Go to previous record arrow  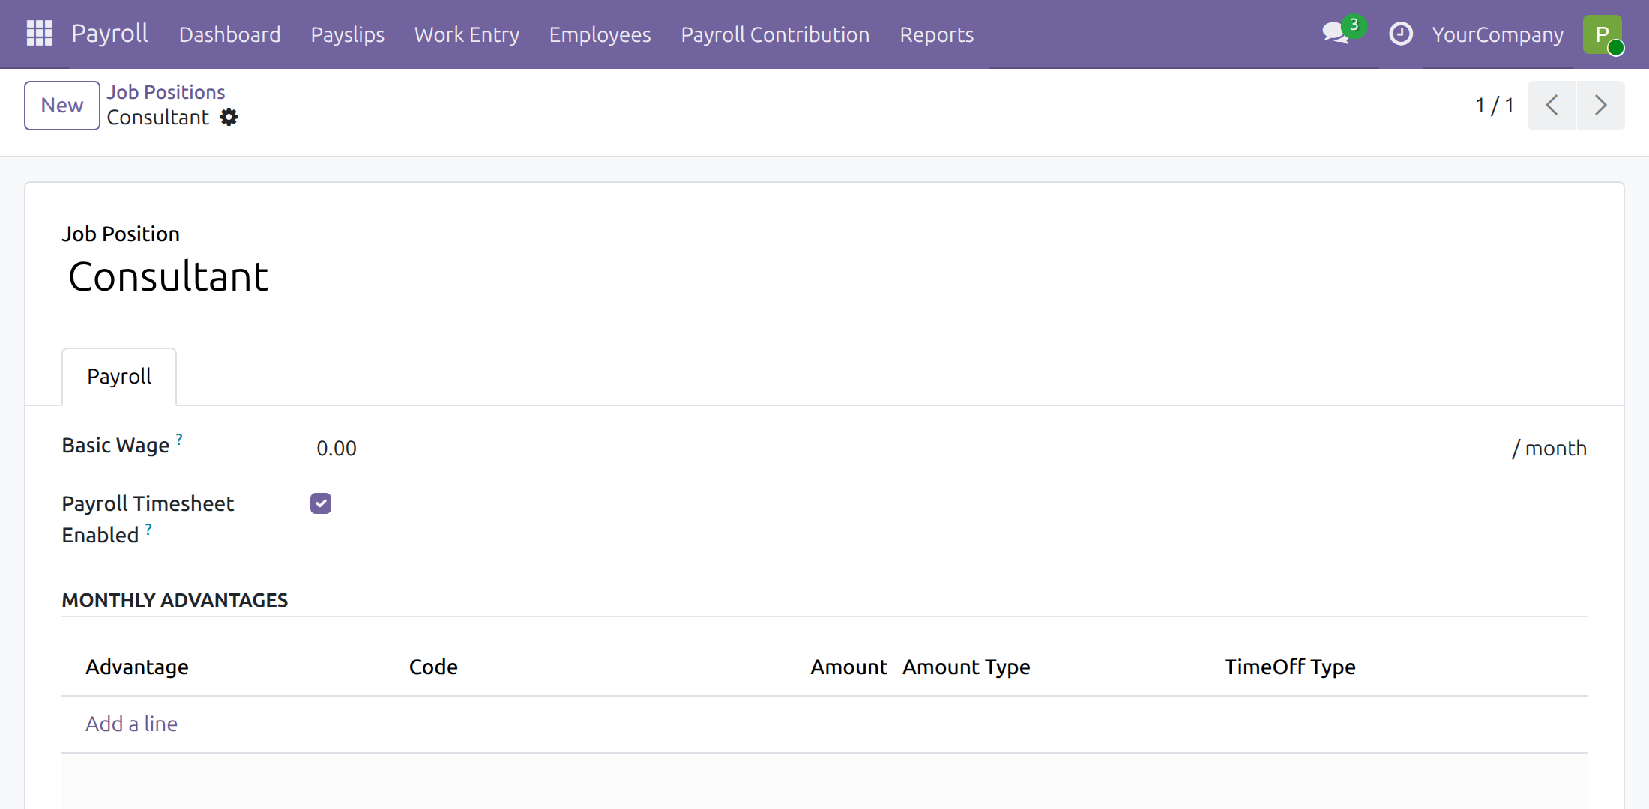(x=1552, y=105)
